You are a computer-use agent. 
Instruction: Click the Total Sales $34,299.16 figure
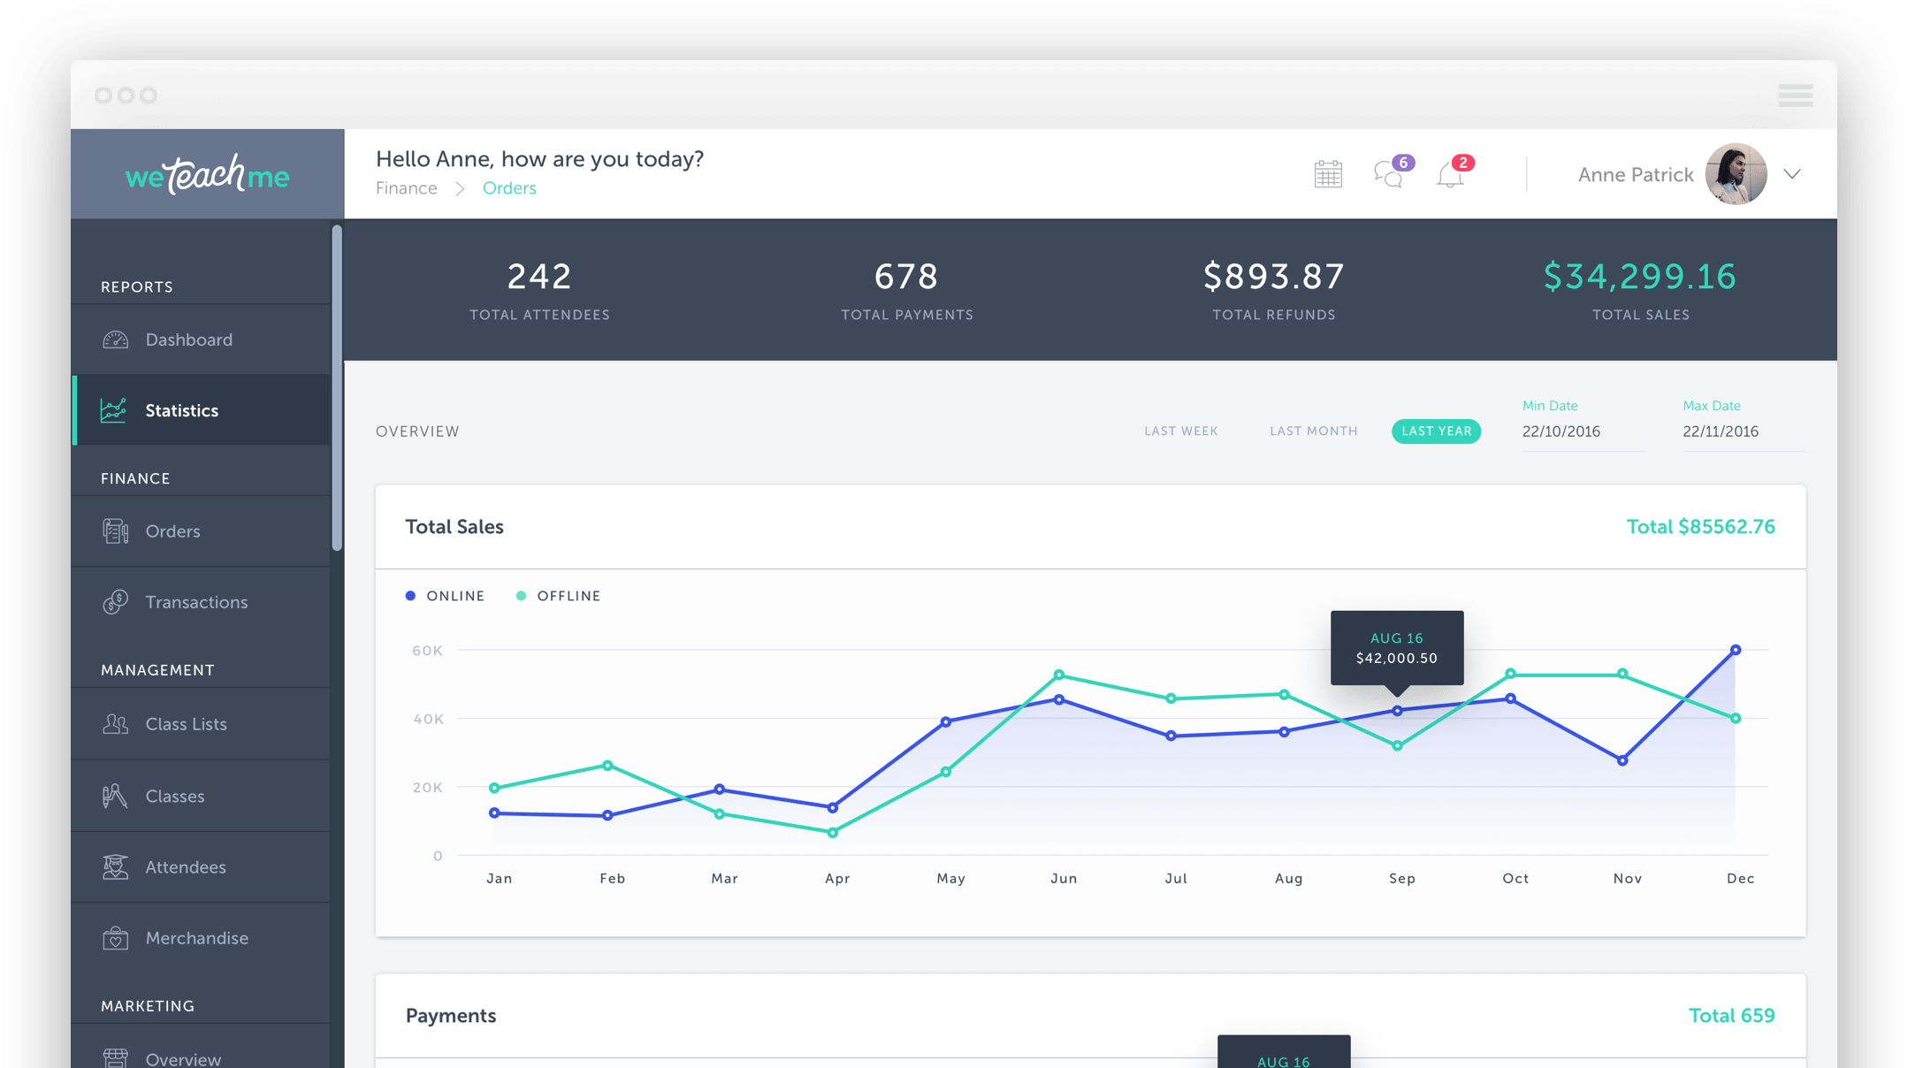coord(1640,277)
